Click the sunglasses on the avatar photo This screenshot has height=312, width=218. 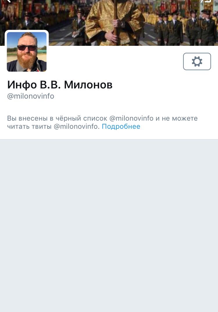click(x=27, y=48)
